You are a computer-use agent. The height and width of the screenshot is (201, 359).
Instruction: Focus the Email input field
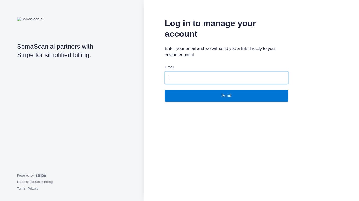tap(226, 78)
